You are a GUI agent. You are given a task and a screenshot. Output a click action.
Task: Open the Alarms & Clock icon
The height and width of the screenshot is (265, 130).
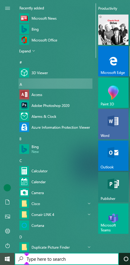click(x=24, y=116)
